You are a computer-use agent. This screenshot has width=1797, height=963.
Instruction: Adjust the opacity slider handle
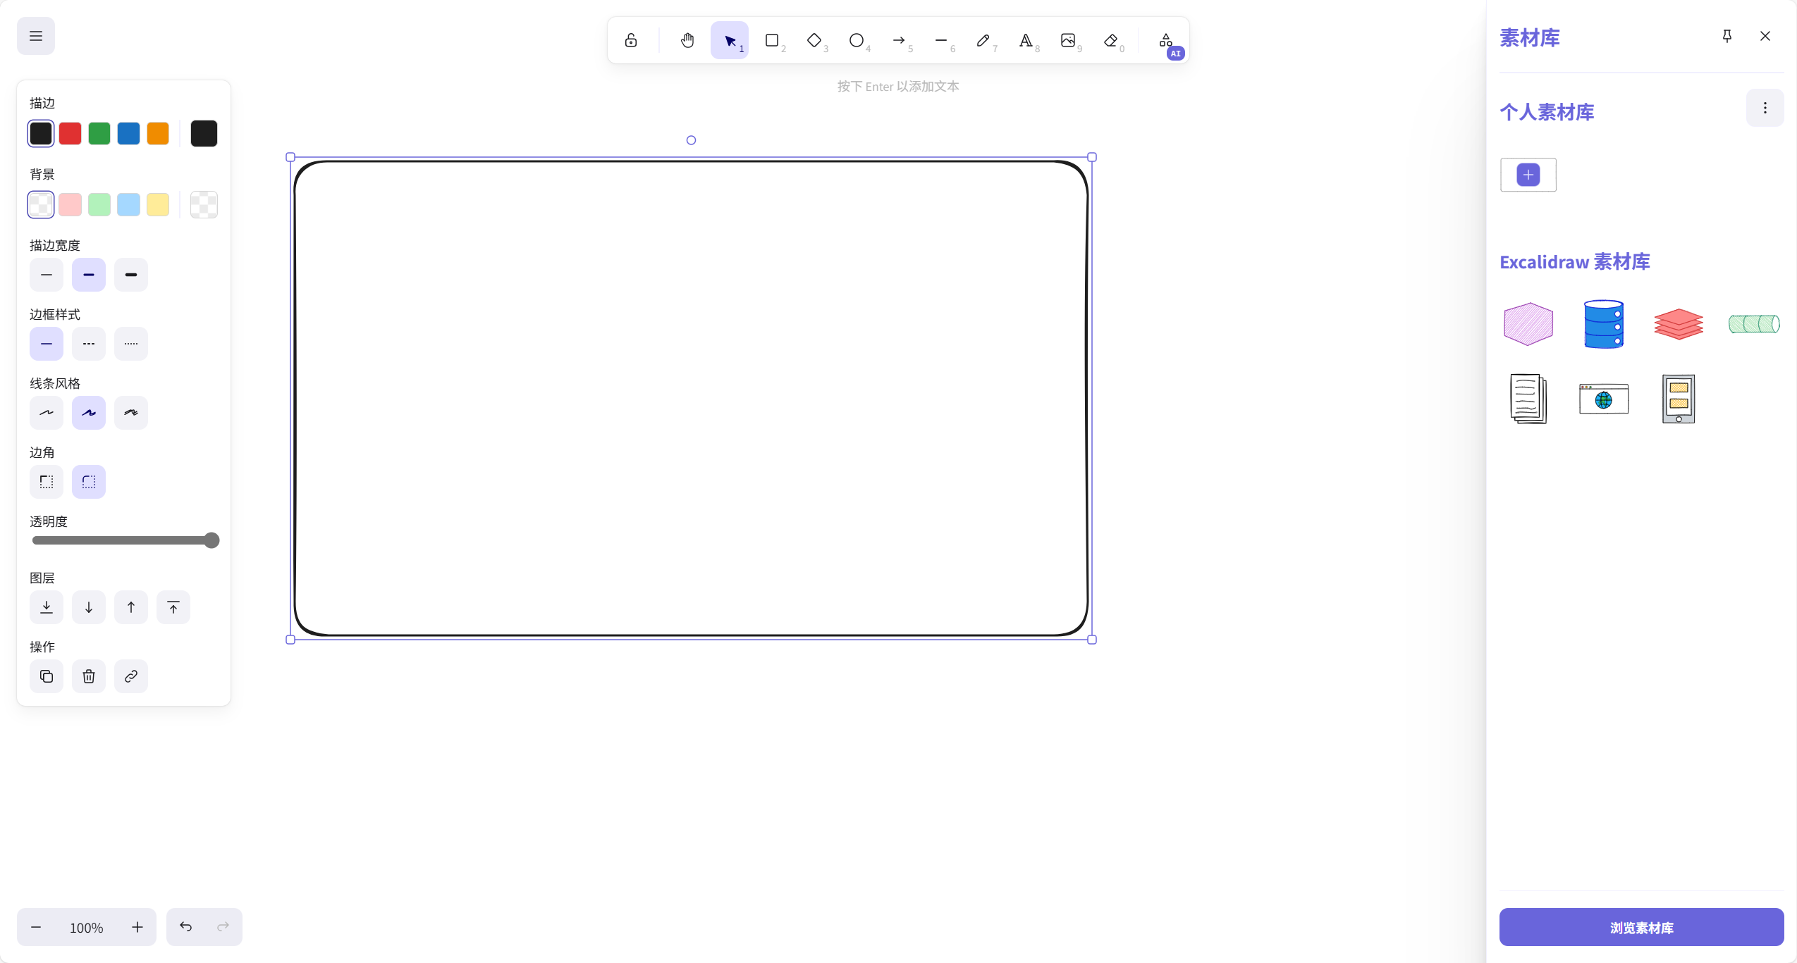(x=211, y=540)
